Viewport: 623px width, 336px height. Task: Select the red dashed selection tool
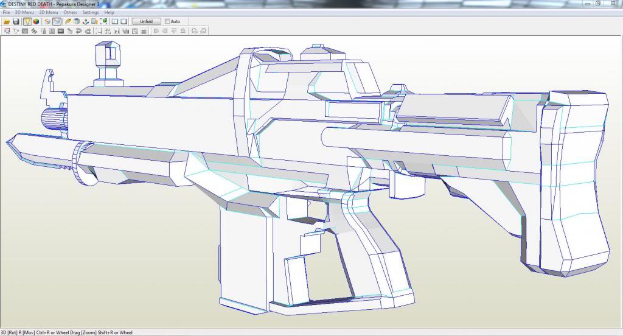pyautogui.click(x=7, y=31)
